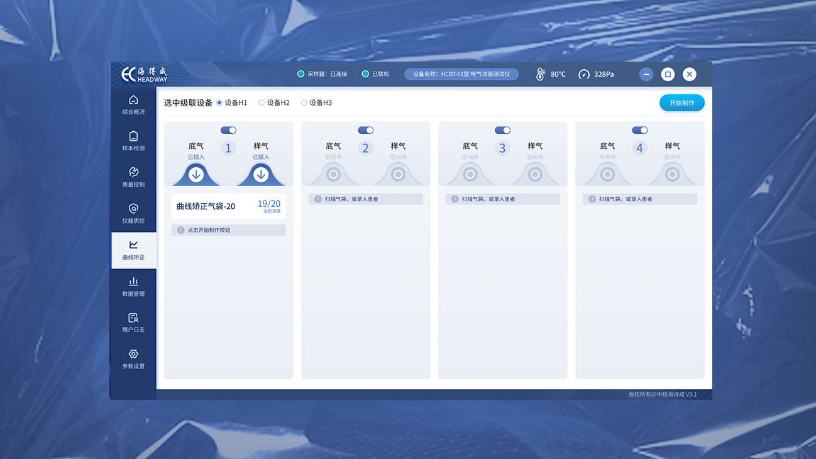The image size is (816, 459).
Task: Switch to the 曲线矫正 tab
Action: point(133,250)
